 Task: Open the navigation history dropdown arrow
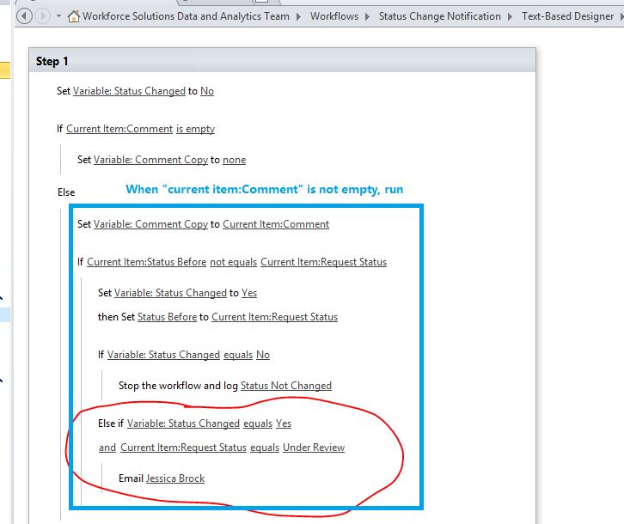[59, 16]
